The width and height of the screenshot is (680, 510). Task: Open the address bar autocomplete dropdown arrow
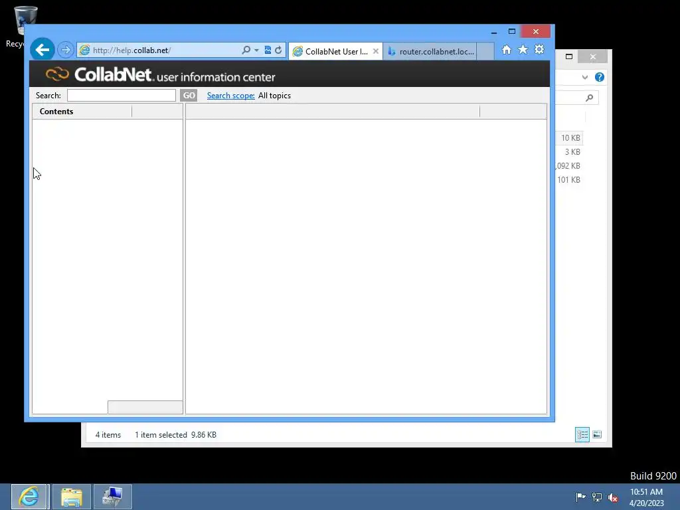pos(256,50)
